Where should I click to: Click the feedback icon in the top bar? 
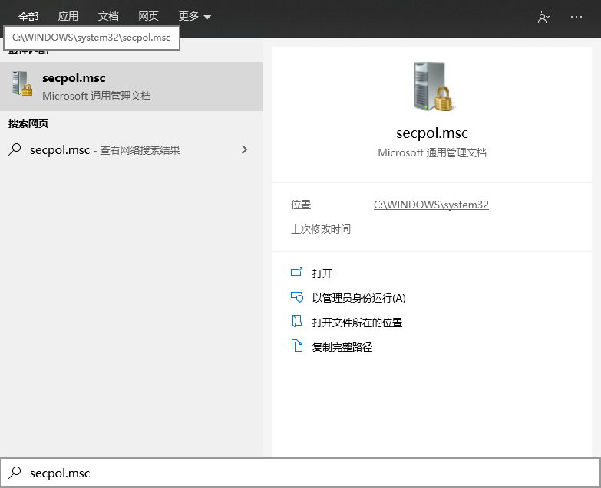tap(544, 17)
